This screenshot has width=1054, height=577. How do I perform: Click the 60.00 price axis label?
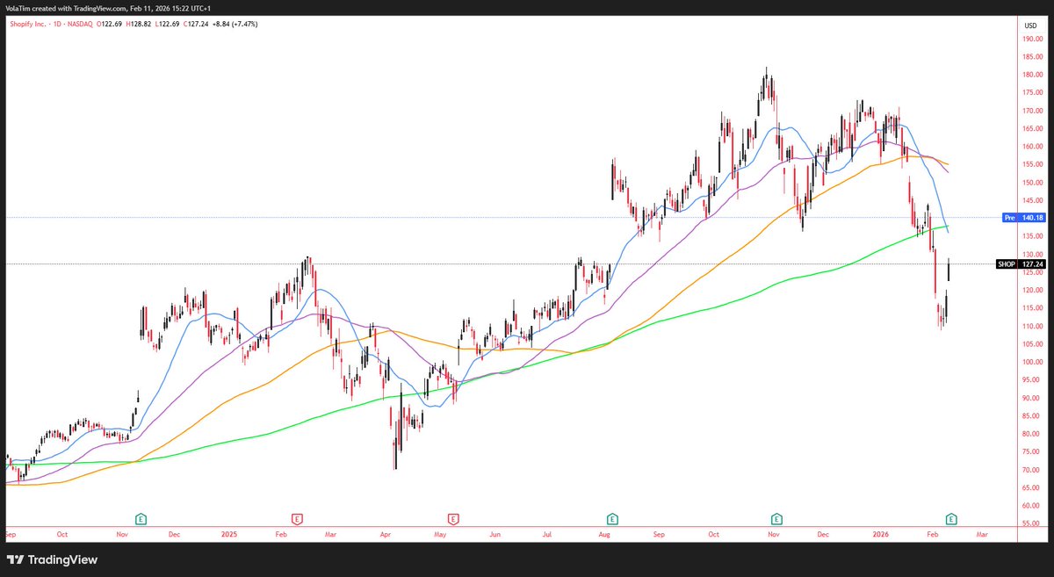(x=1030, y=506)
